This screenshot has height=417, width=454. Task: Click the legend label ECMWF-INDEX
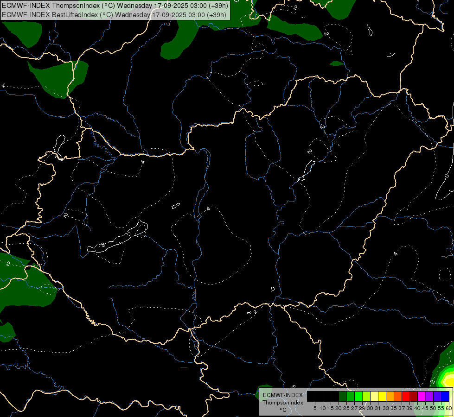[x=283, y=395]
